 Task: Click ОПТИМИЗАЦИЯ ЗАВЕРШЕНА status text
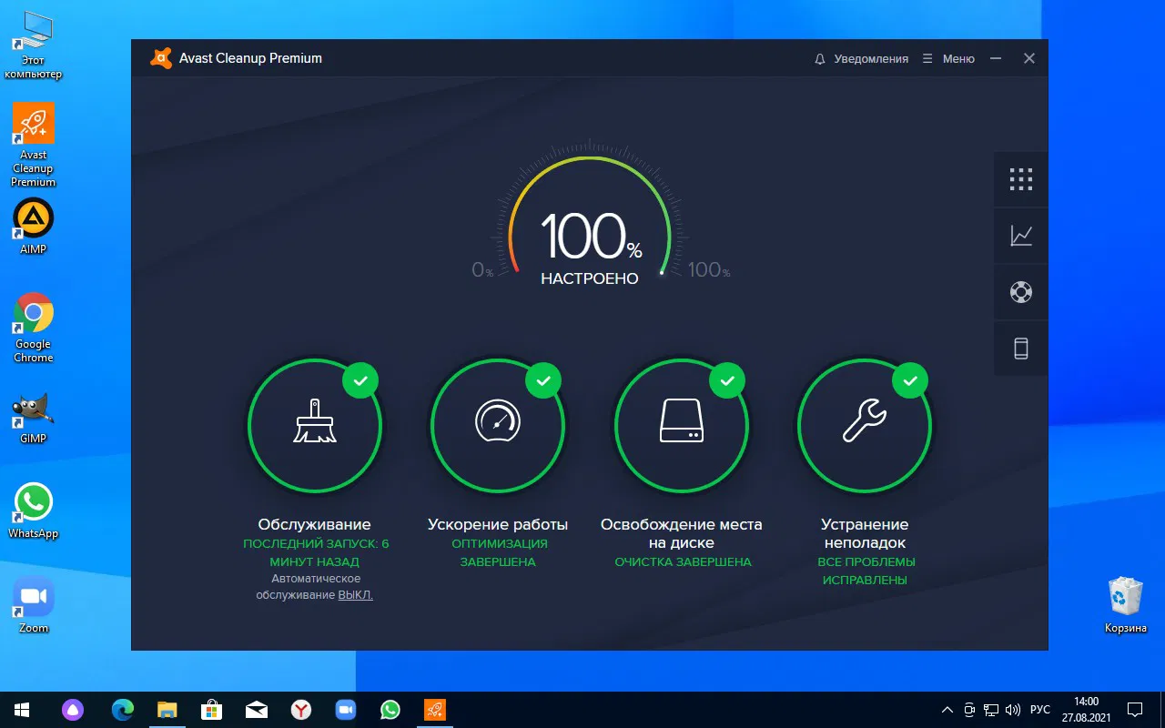[498, 552]
